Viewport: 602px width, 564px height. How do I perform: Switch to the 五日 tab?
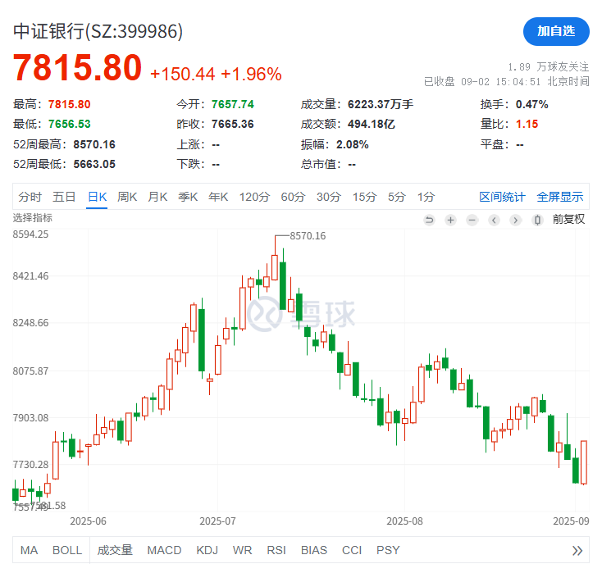point(64,197)
